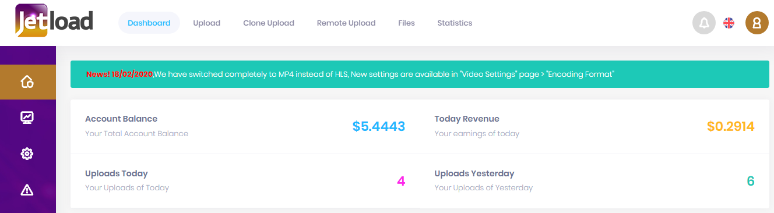View the Statistics tab
774x213 pixels.
pyautogui.click(x=455, y=23)
